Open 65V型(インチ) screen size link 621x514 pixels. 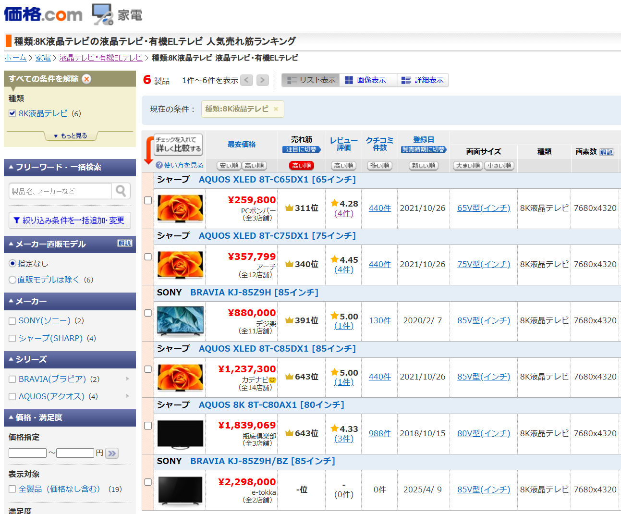click(484, 208)
